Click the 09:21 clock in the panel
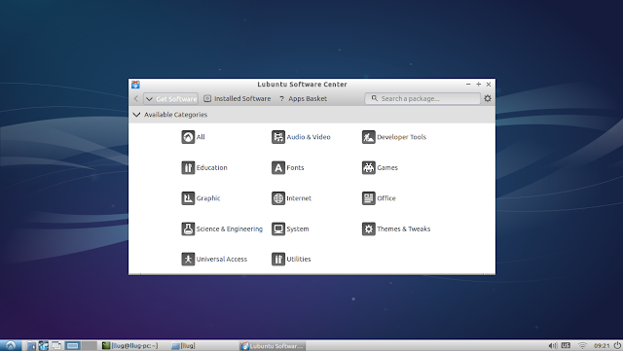623x351 pixels. point(602,346)
